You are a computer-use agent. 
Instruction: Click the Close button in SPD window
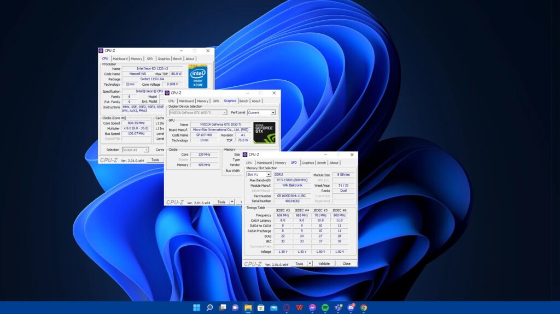tap(346, 264)
